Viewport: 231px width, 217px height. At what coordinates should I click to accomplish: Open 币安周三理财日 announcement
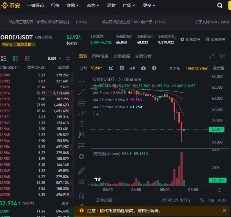tap(48, 22)
